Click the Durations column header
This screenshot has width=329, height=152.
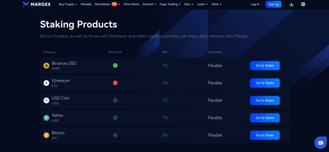[215, 52]
